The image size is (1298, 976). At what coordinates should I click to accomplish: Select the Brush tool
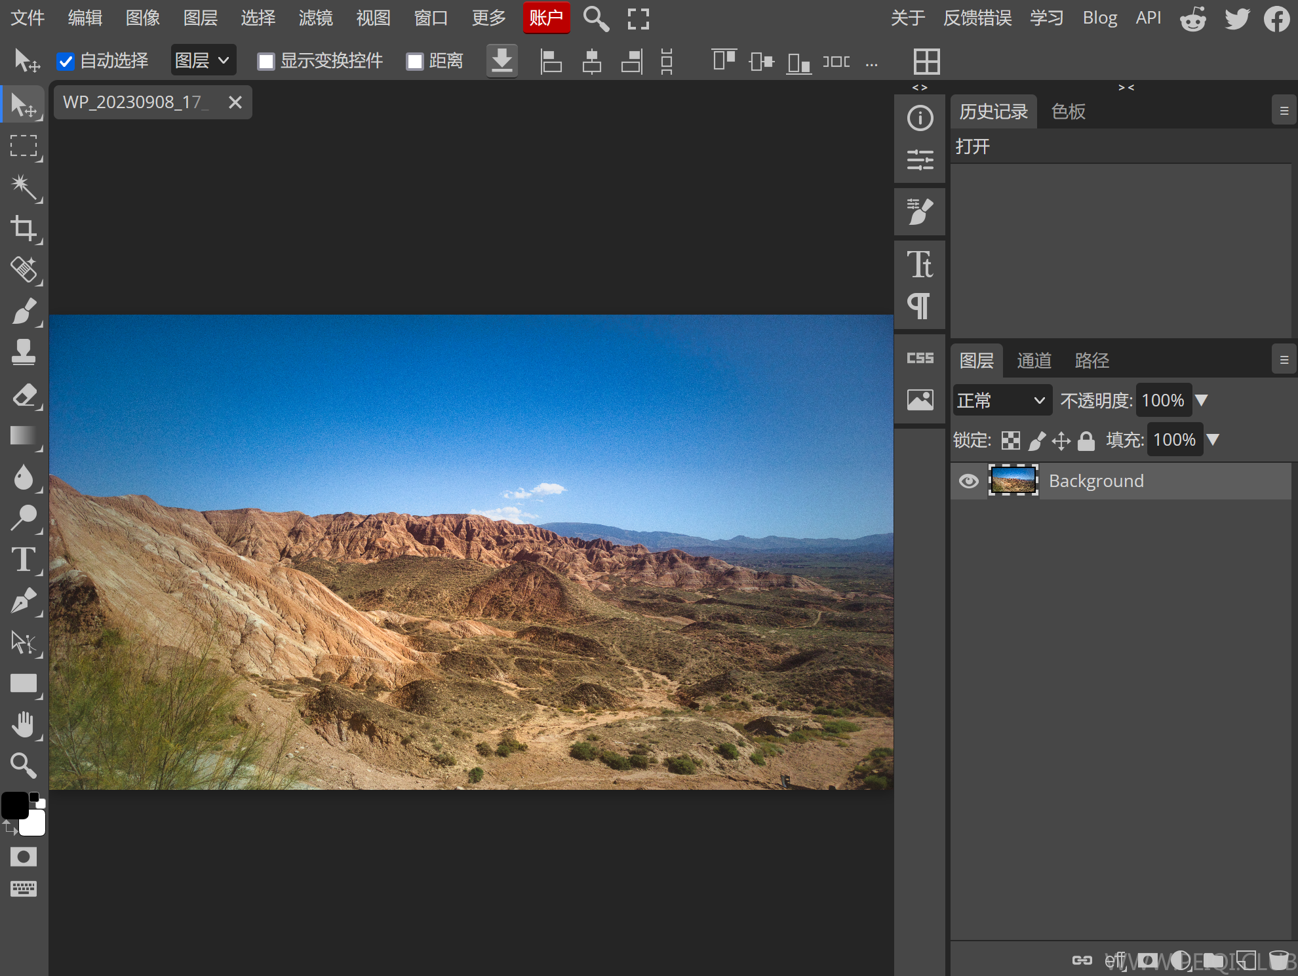[x=24, y=311]
